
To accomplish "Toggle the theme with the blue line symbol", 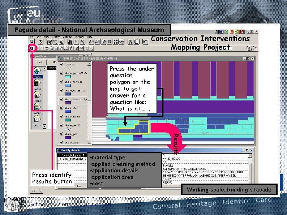I will pyautogui.click(x=61, y=125).
